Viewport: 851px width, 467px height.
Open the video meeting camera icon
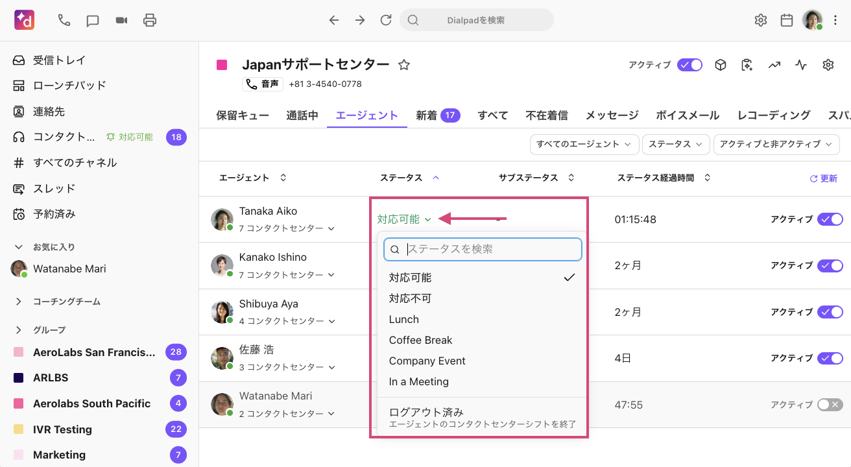[x=121, y=20]
